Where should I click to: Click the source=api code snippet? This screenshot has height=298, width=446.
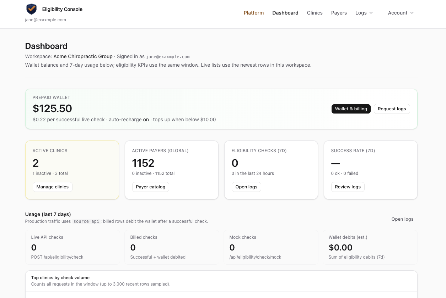(86, 221)
